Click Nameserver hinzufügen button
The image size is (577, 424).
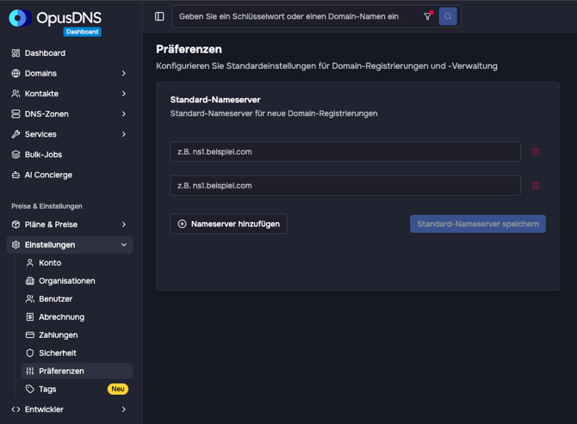click(x=228, y=224)
